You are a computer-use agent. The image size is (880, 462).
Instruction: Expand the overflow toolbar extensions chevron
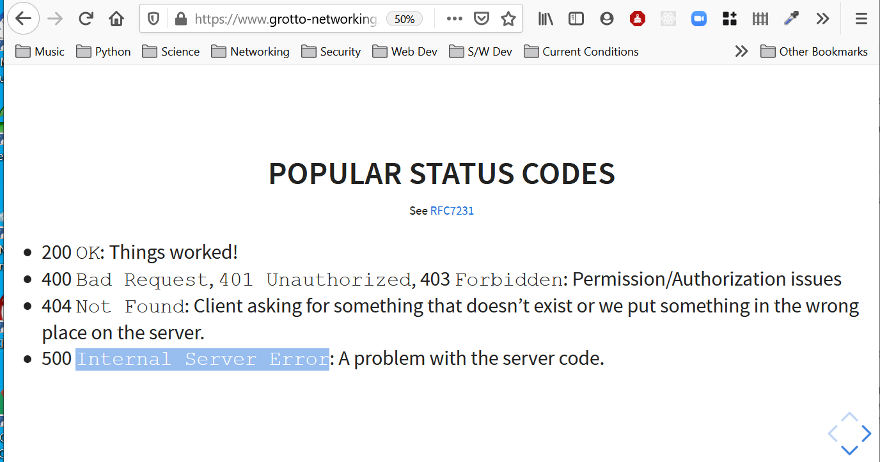[x=822, y=19]
